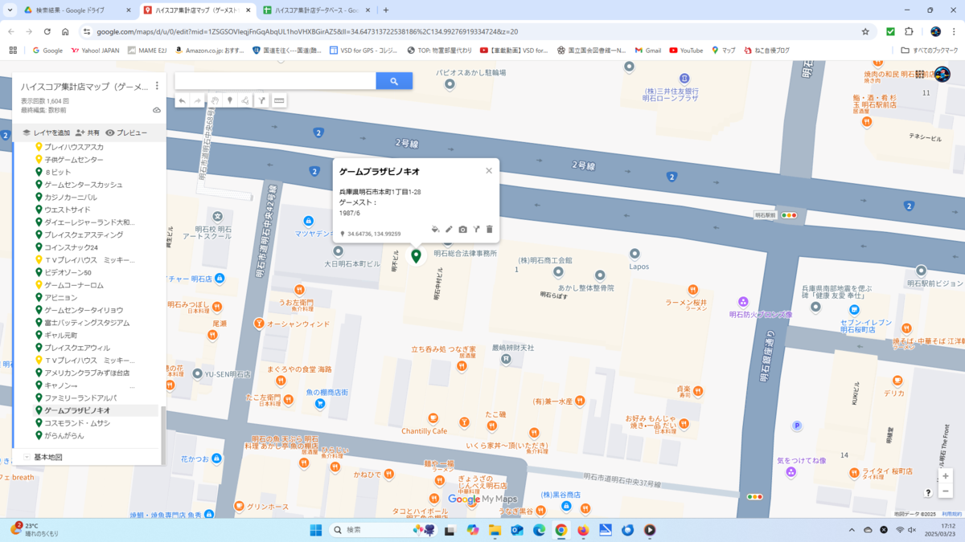Click the redo arrow in map toolbar
This screenshot has width=965, height=542.
coord(198,100)
